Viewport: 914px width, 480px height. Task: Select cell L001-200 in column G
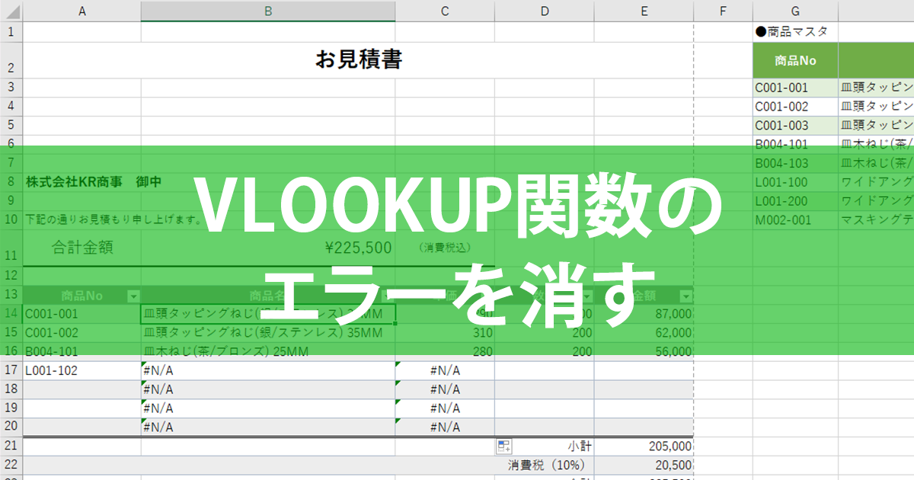click(x=795, y=201)
